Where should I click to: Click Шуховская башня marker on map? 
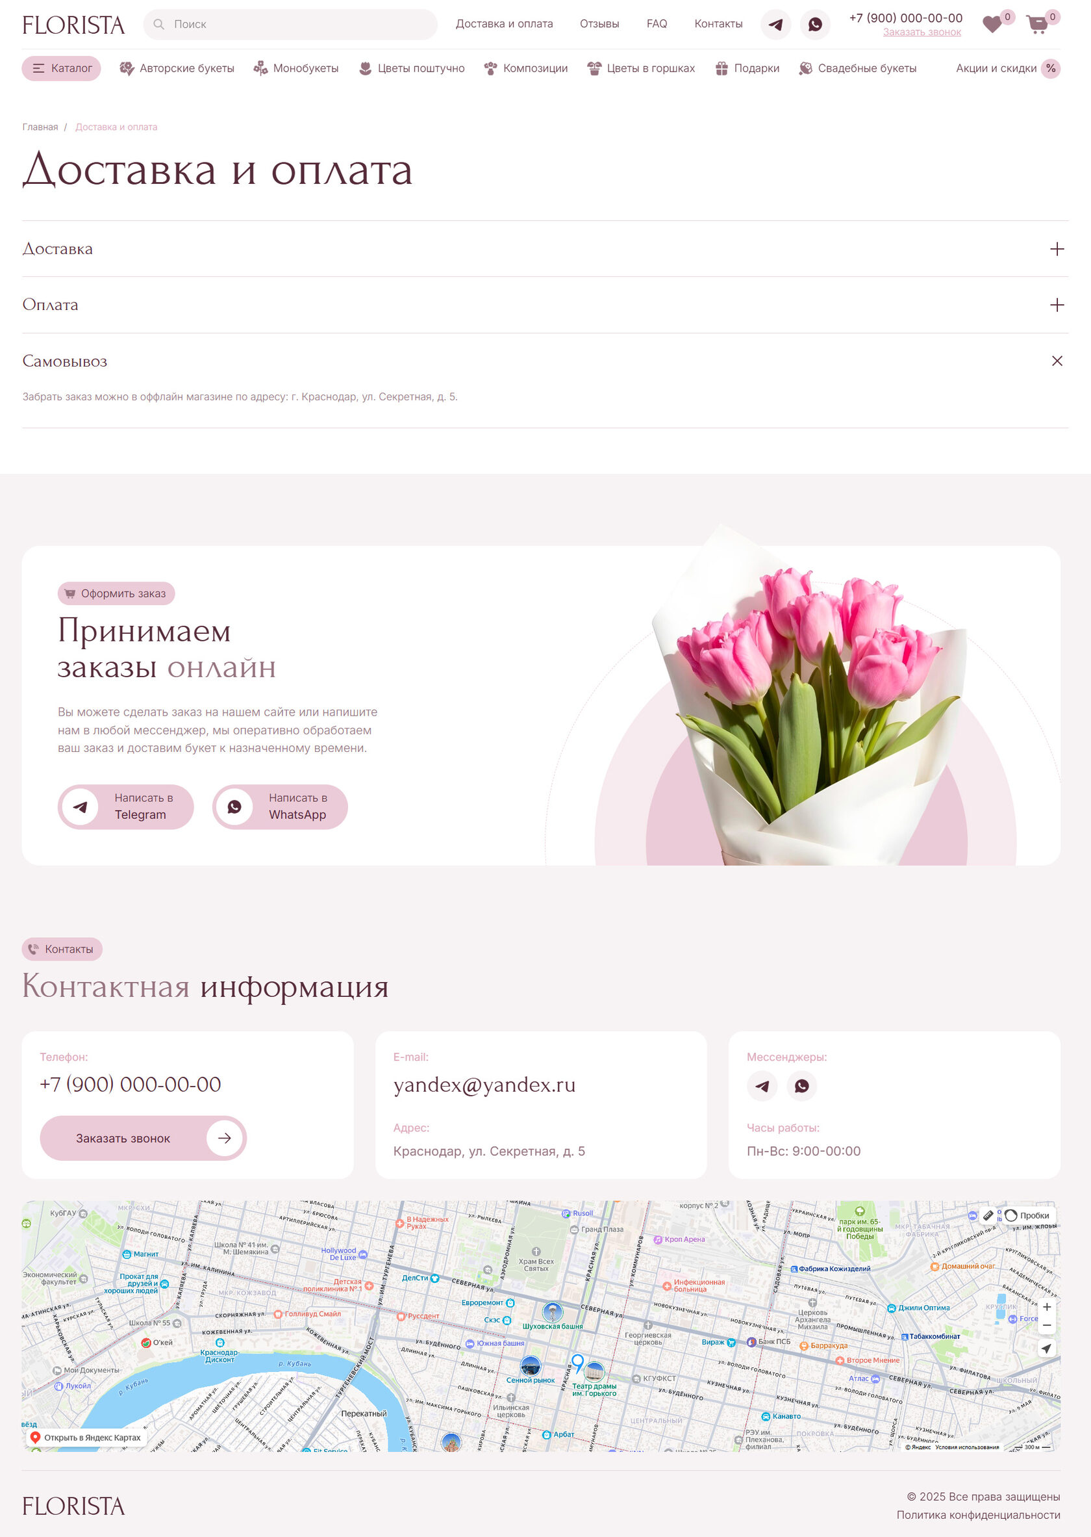pos(552,1311)
